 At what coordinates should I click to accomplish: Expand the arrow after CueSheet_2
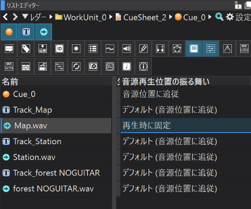(x=171, y=17)
